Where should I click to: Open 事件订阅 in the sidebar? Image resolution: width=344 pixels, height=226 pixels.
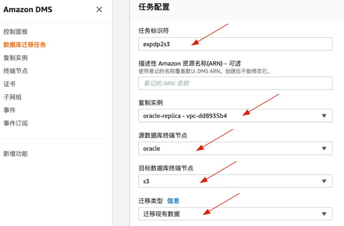[x=15, y=123]
